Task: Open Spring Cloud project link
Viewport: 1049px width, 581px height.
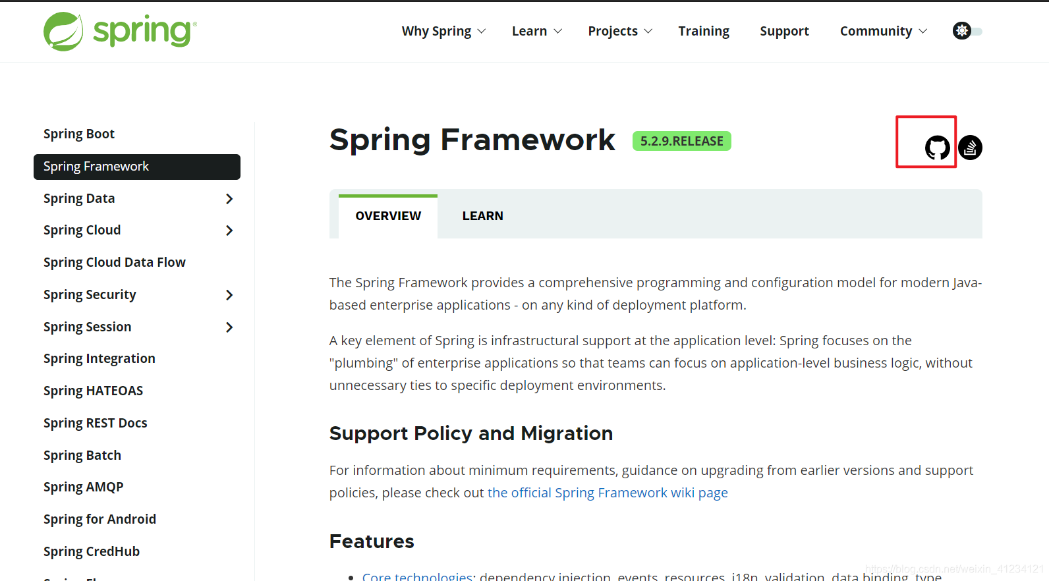Action: pyautogui.click(x=82, y=230)
